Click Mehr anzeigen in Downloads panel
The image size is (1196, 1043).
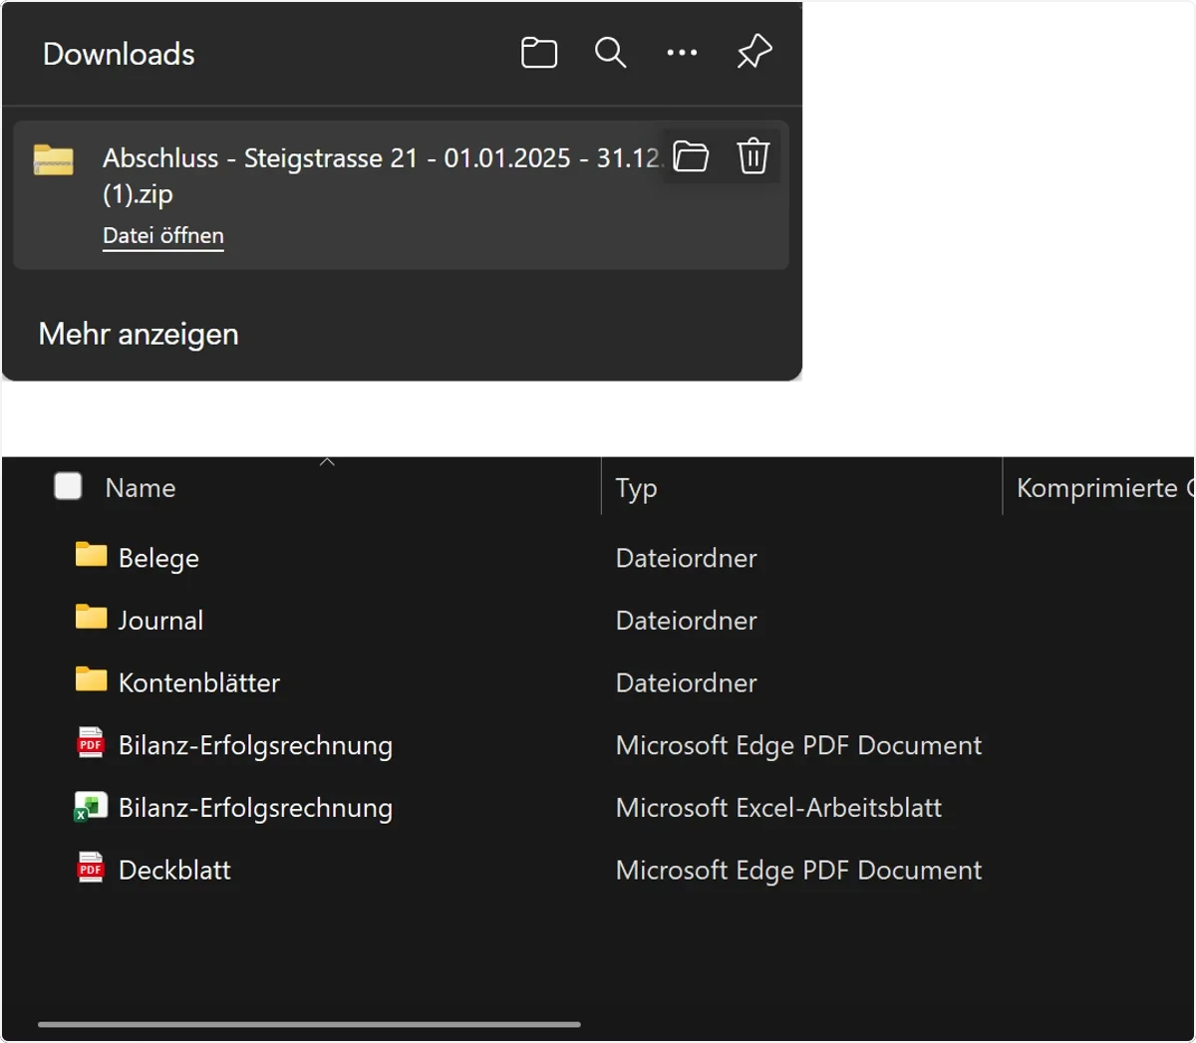click(x=139, y=334)
